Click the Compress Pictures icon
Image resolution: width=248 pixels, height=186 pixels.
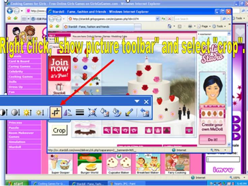tap(92, 113)
